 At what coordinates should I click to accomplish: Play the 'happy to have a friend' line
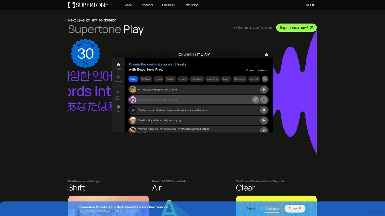(x=264, y=89)
